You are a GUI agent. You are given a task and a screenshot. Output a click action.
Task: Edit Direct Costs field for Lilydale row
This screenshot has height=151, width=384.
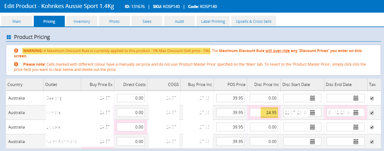click(x=130, y=127)
